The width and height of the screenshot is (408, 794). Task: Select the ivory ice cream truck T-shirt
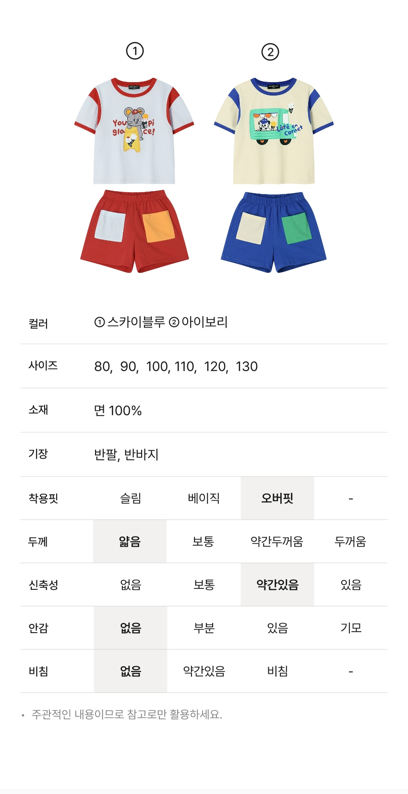[274, 131]
